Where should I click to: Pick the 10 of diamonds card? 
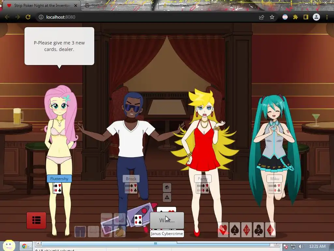pos(247,230)
